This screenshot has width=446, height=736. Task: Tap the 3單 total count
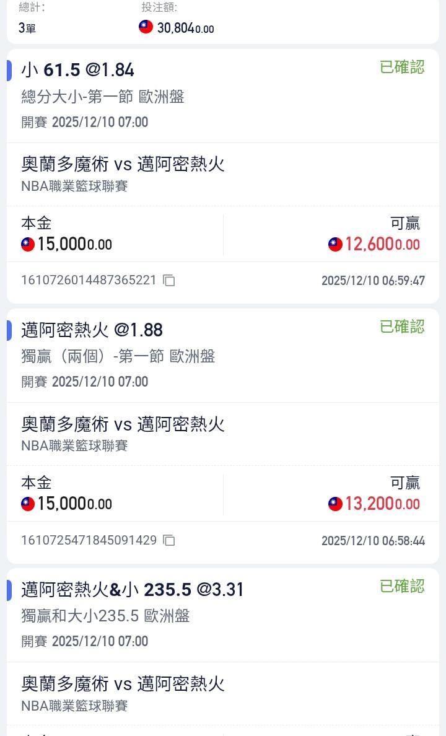27,28
